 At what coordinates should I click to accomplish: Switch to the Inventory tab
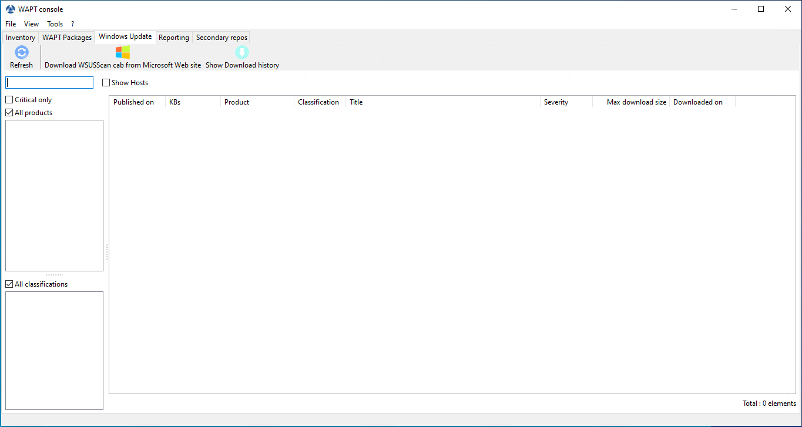20,37
